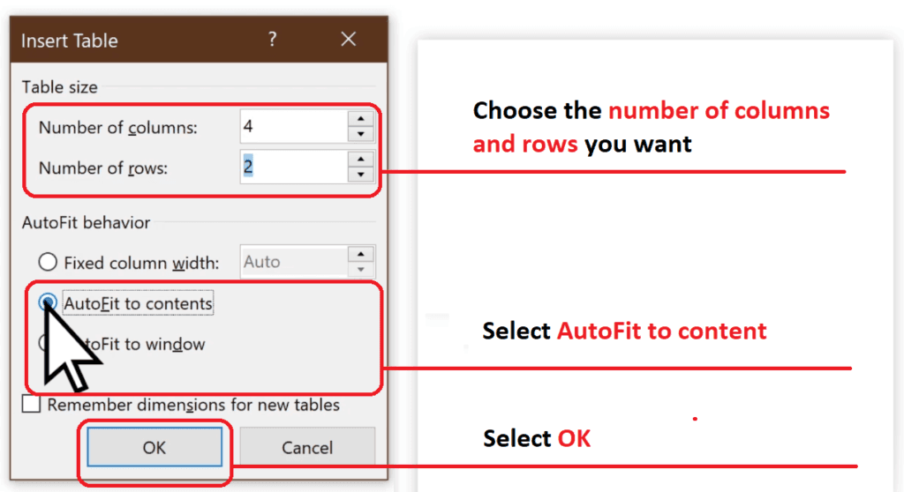Click the Cancel button
The image size is (904, 492).
(x=307, y=447)
